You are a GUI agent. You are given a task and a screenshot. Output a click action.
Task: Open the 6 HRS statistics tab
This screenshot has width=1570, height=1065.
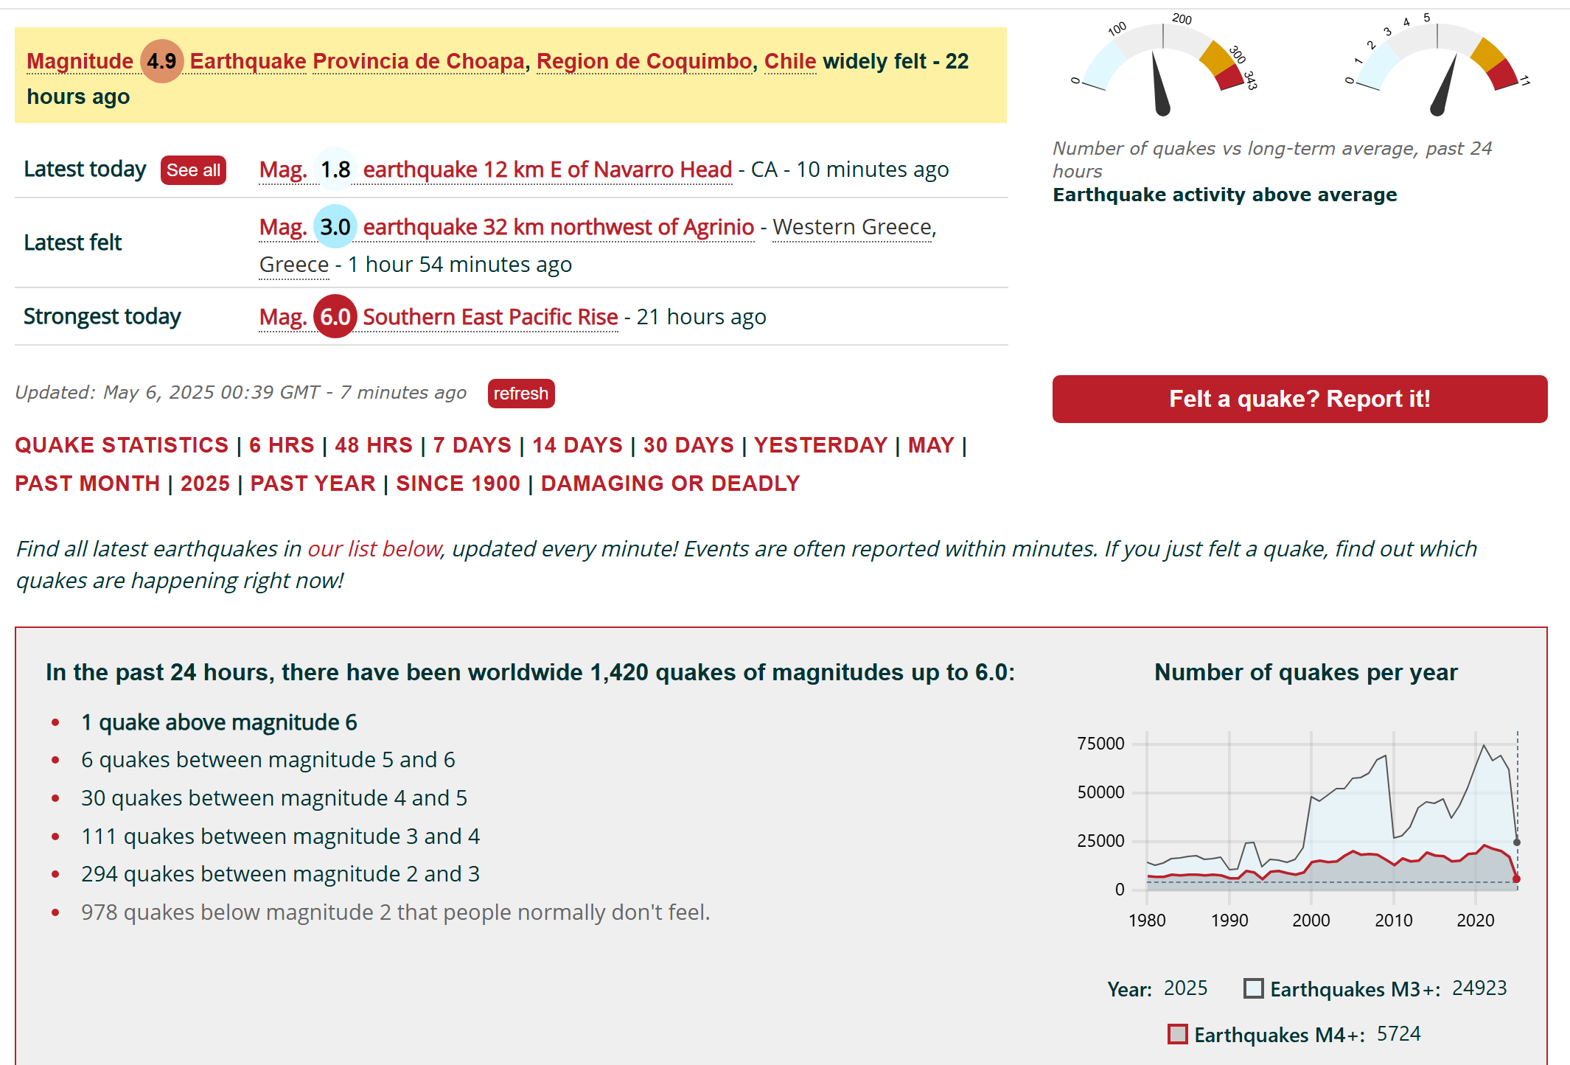pos(282,445)
